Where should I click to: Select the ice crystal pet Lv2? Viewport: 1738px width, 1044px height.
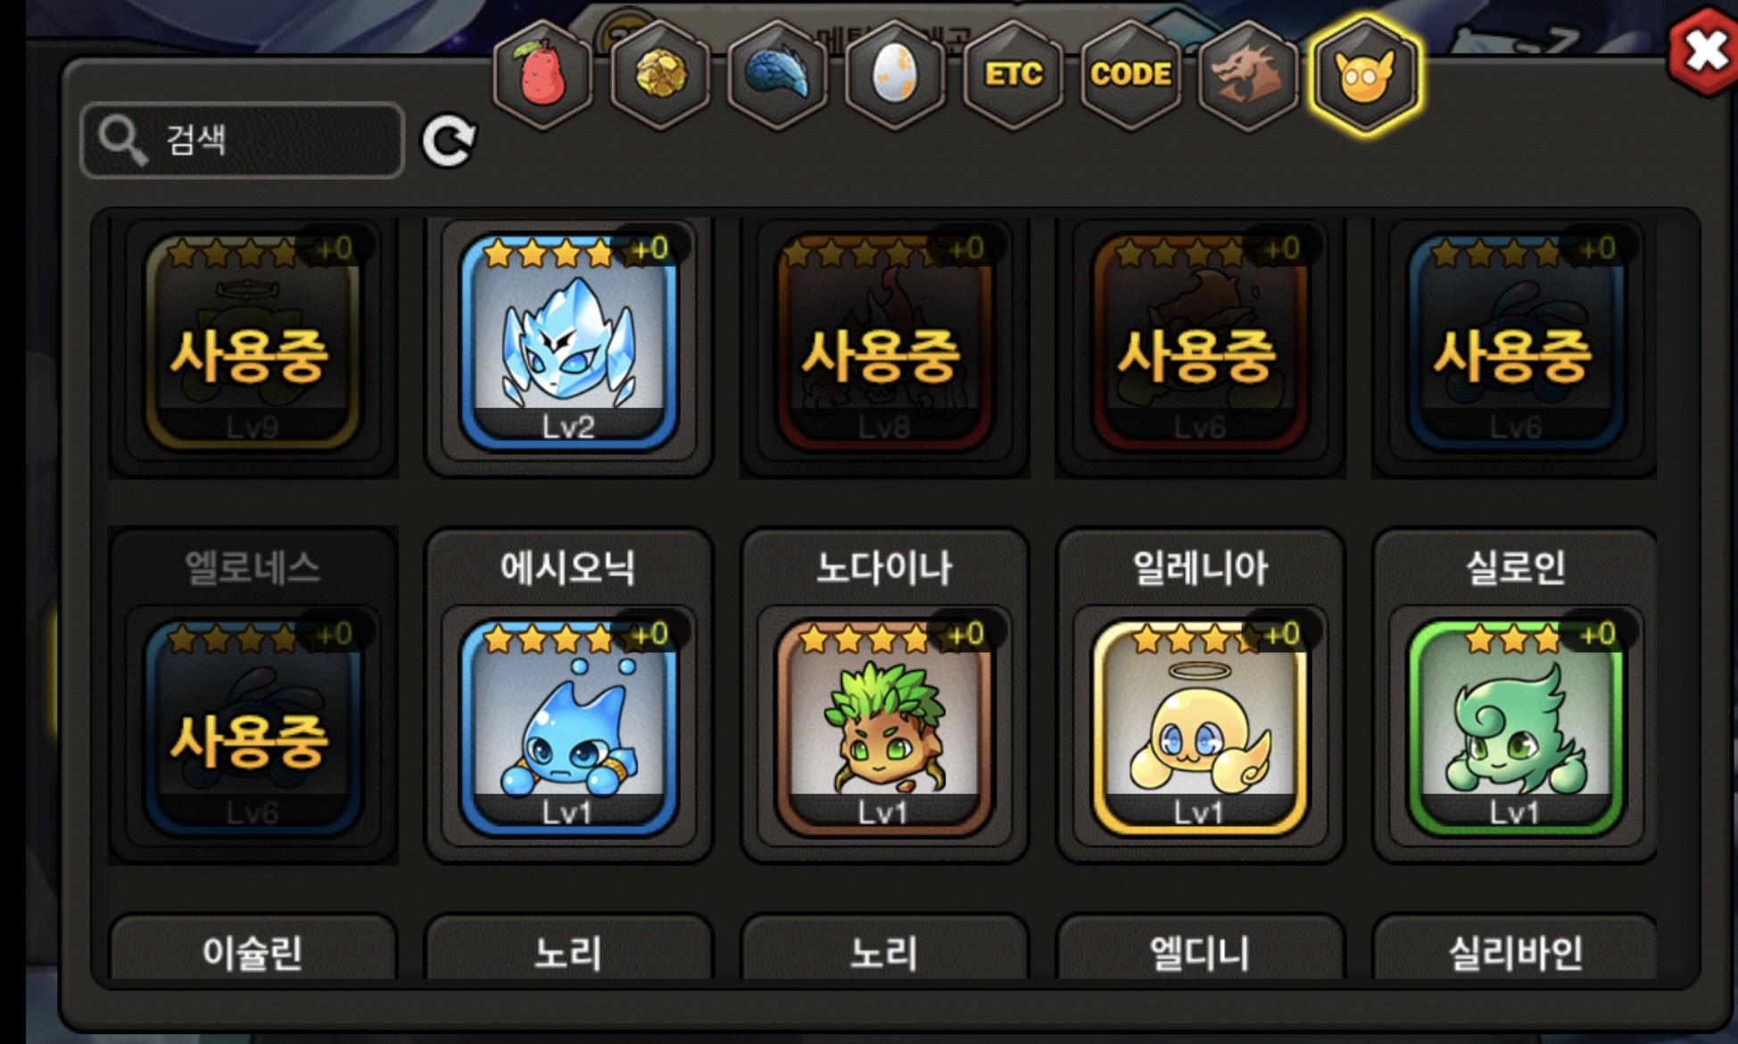[568, 343]
